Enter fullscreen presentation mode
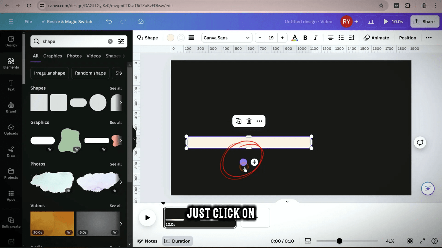This screenshot has width=442, height=248. pos(422,241)
